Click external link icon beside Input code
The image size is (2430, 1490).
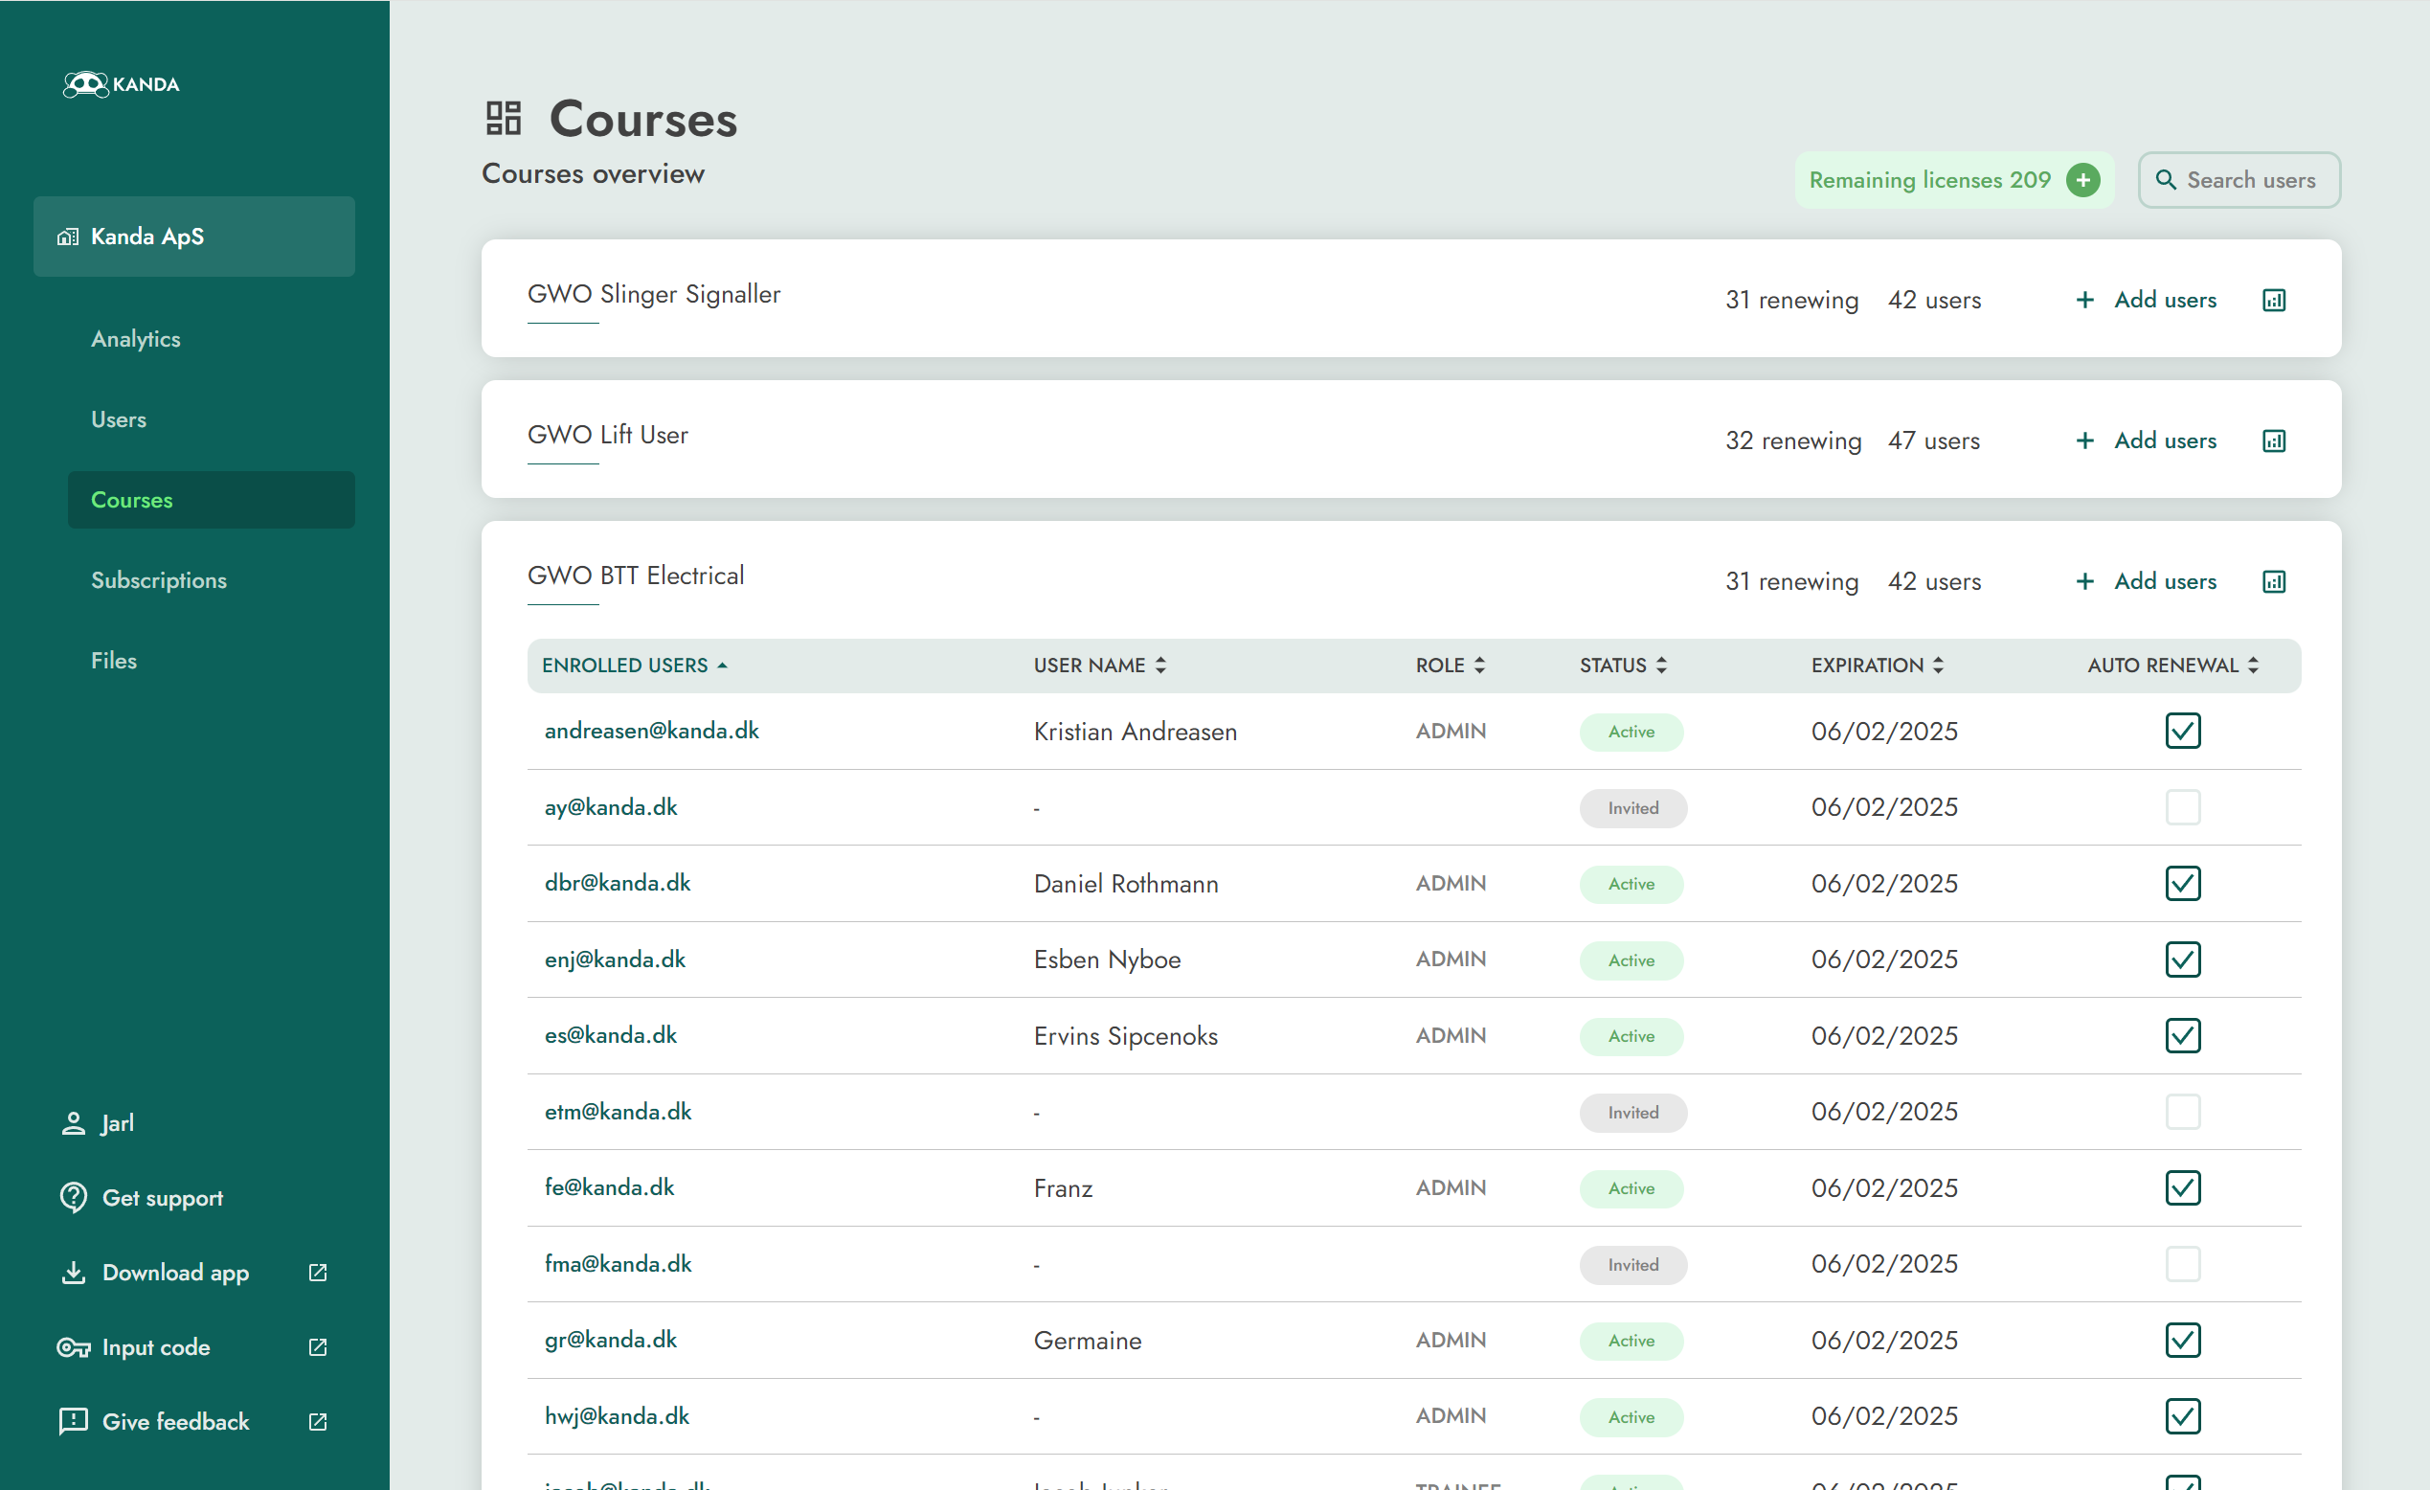[317, 1347]
